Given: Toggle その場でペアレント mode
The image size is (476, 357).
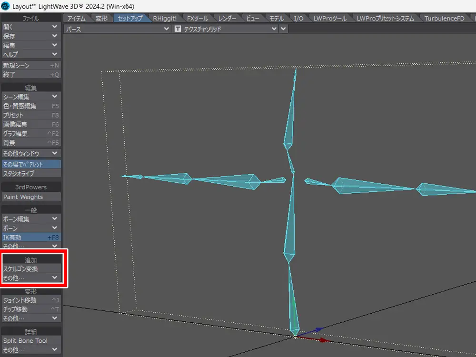Looking at the screenshot, I should [x=31, y=164].
